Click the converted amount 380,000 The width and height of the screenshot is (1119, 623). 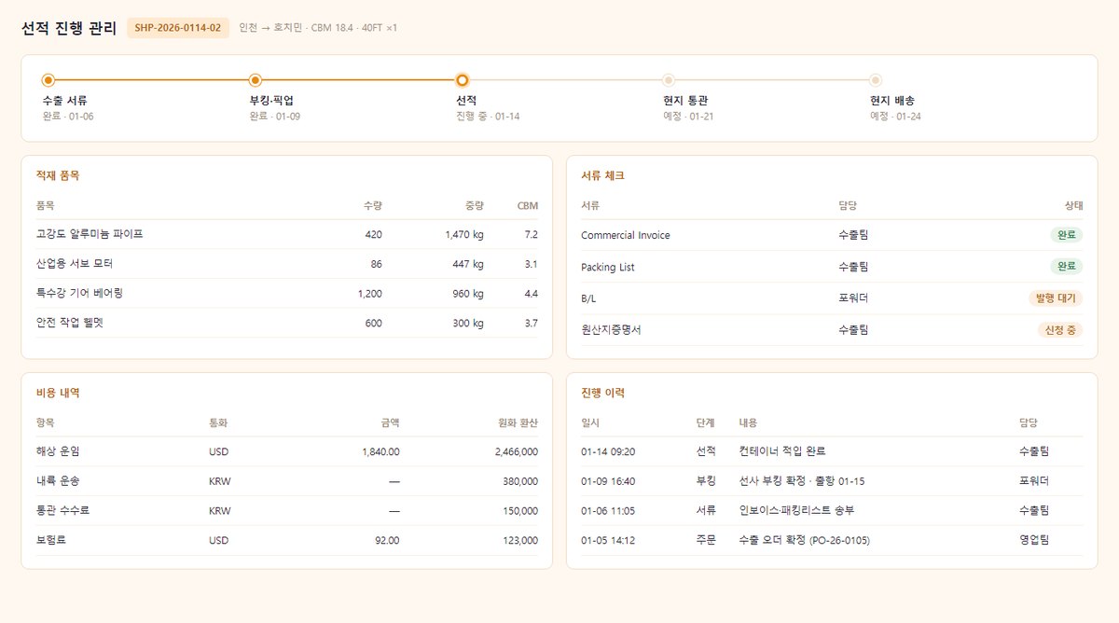pos(519,481)
